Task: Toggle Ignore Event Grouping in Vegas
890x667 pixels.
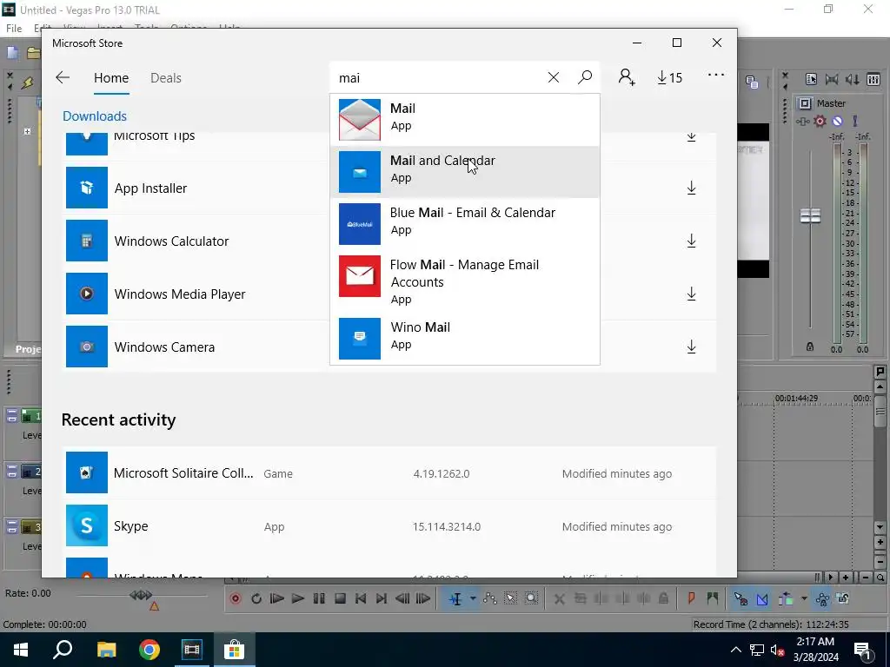Action: point(843,598)
